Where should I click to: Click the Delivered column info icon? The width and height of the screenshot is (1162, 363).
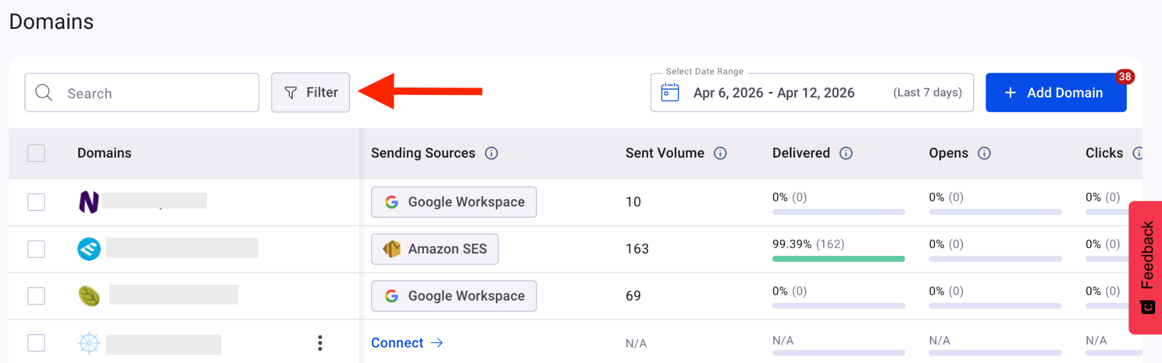pyautogui.click(x=846, y=153)
